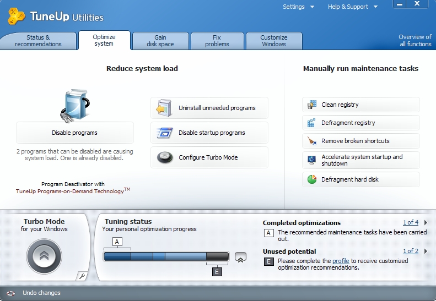Image resolution: width=436 pixels, height=301 pixels.
Task: Open the Settings dropdown menu
Action: [x=298, y=7]
